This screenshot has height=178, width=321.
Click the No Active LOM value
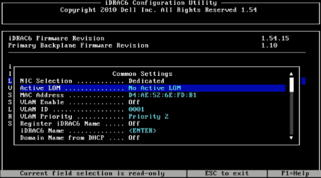pyautogui.click(x=155, y=88)
